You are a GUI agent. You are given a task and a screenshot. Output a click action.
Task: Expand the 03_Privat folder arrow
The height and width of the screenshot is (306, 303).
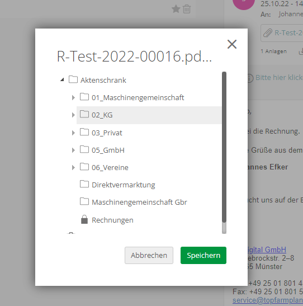73,133
